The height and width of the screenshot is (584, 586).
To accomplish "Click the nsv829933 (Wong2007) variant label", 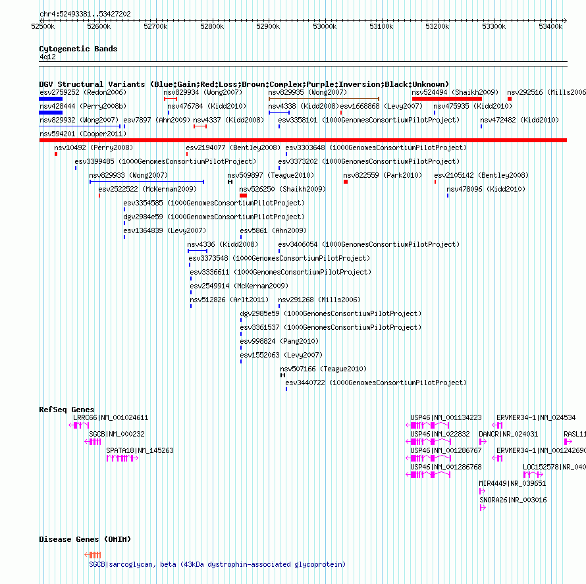I will coord(128,175).
